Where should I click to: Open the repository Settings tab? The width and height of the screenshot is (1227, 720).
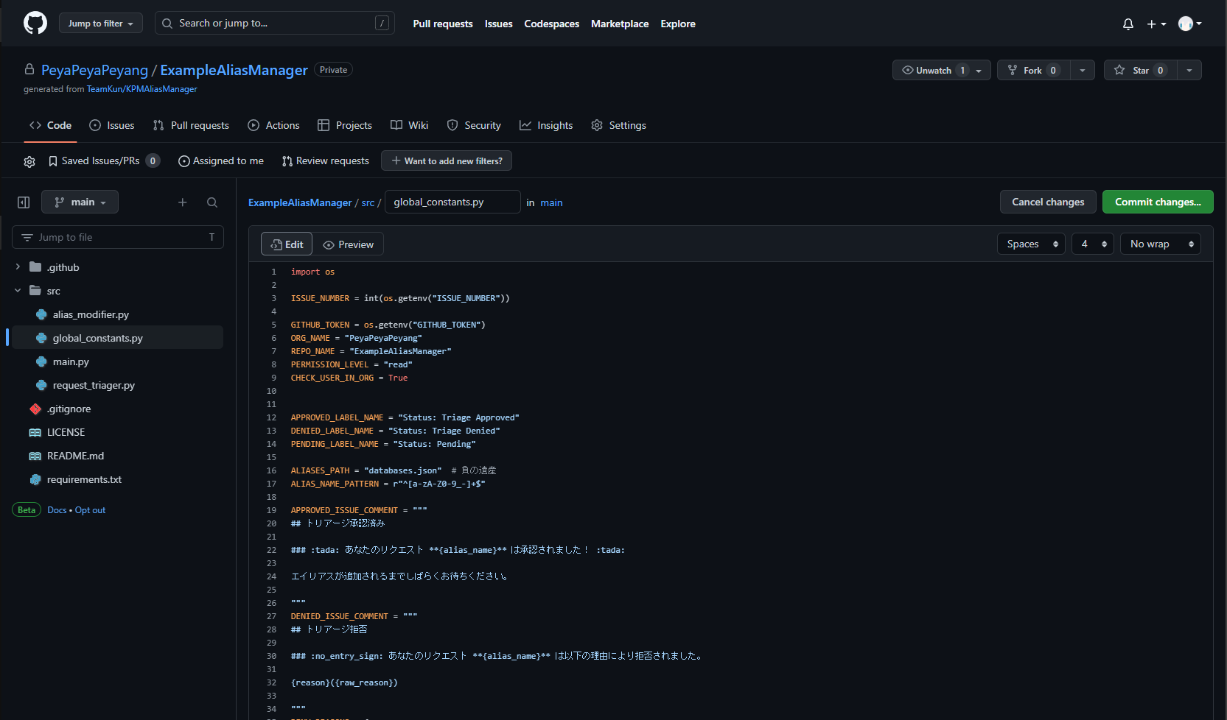[x=618, y=125]
